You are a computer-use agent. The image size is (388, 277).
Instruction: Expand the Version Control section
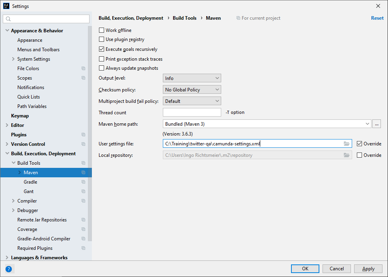coord(7,144)
